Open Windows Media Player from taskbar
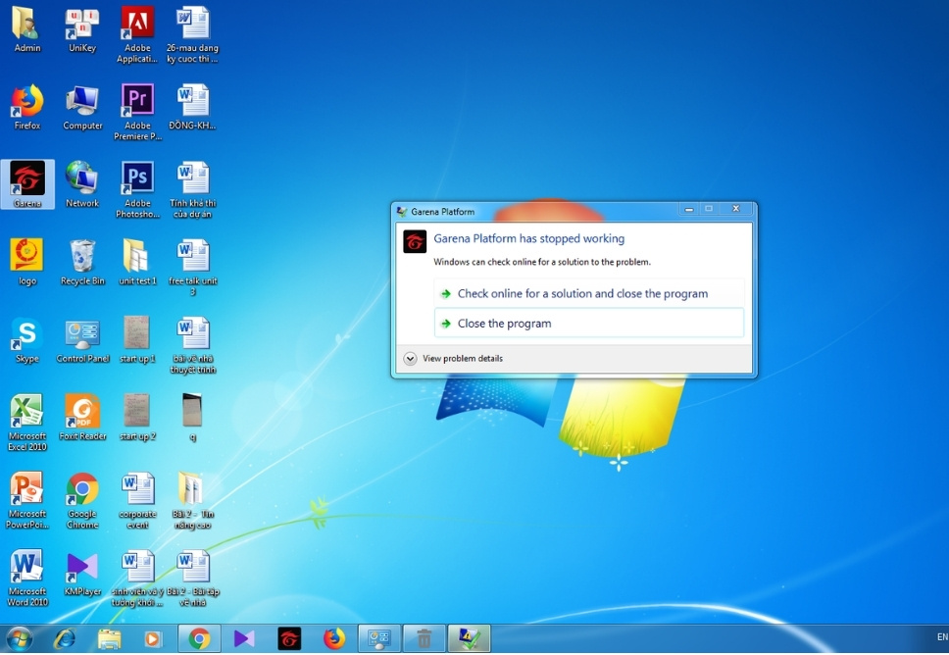The height and width of the screenshot is (655, 949). pos(153,638)
